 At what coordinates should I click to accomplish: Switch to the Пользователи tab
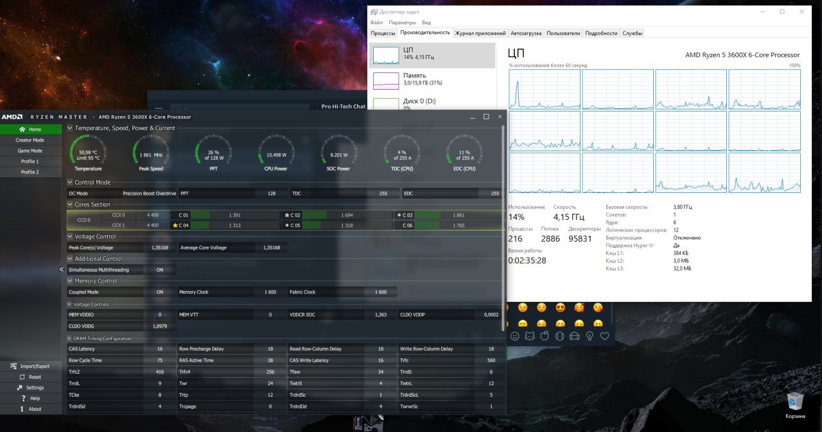[x=563, y=33]
